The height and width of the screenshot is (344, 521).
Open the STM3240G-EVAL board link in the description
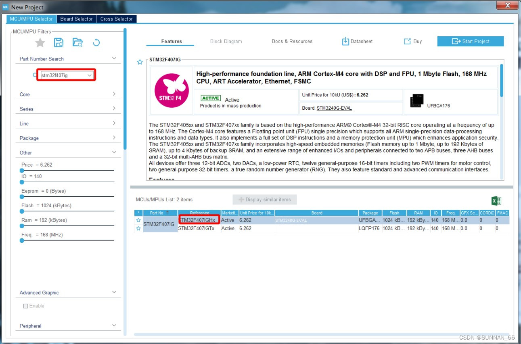click(334, 108)
